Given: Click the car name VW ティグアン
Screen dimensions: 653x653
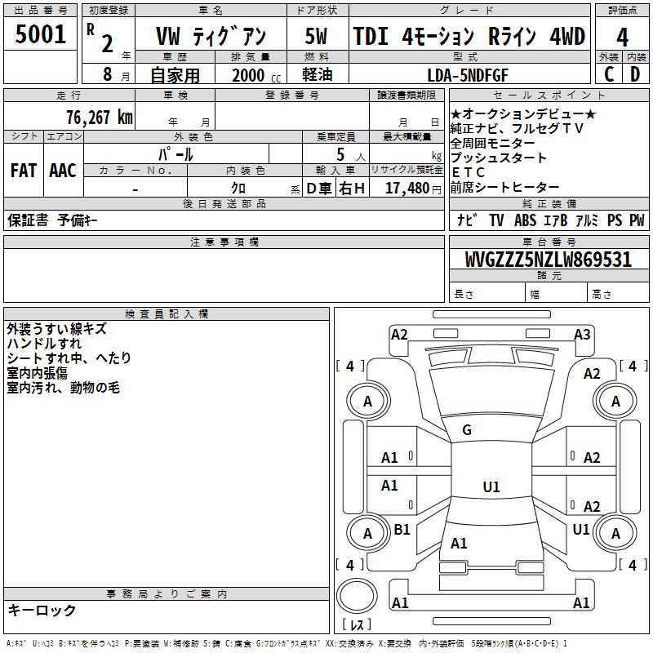Looking at the screenshot, I should coord(211,36).
